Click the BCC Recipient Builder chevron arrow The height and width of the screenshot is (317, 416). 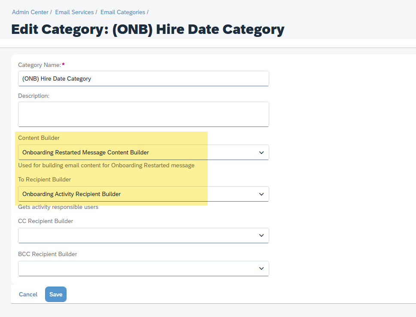pos(261,269)
